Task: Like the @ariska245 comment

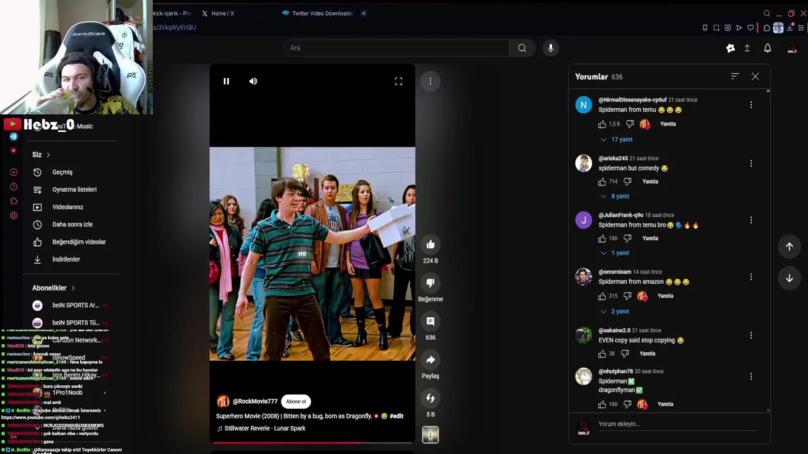Action: click(602, 182)
